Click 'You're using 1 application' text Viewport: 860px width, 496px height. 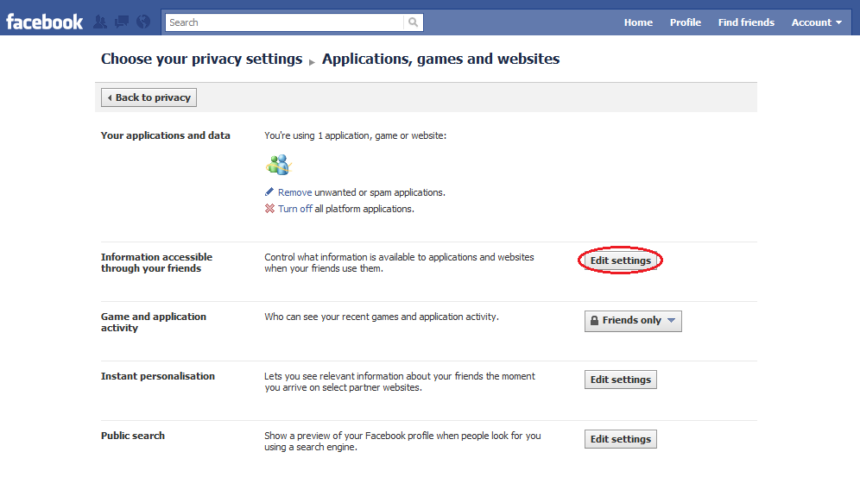click(x=356, y=135)
